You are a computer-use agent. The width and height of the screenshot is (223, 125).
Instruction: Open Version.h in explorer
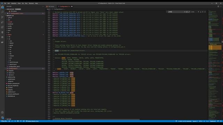click(11, 75)
